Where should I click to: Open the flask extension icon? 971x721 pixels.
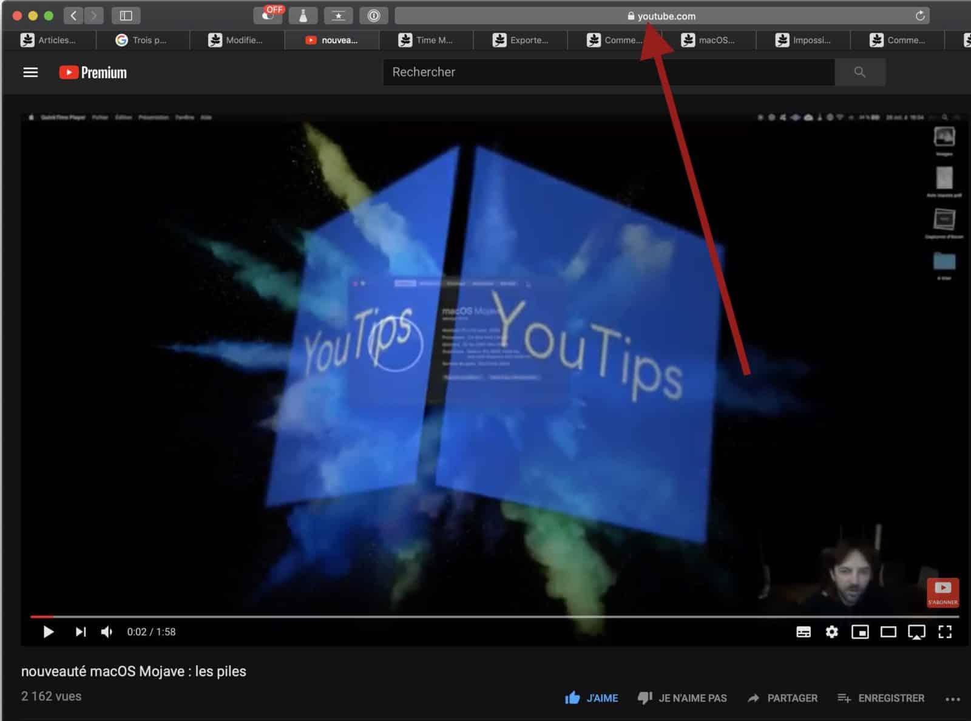(x=303, y=16)
